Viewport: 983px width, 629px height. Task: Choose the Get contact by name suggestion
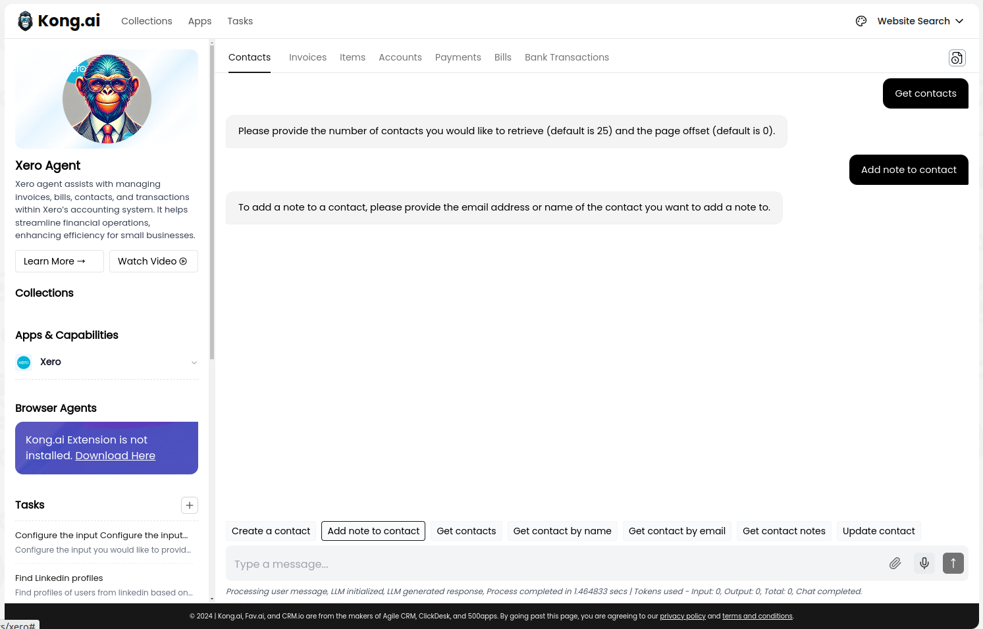[x=562, y=531]
